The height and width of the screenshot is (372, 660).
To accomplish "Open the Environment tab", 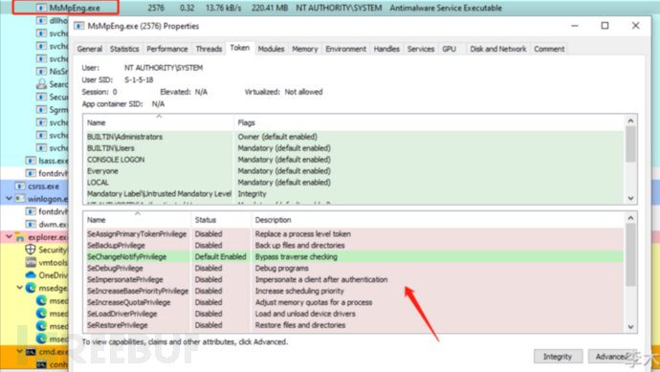I will pos(346,49).
